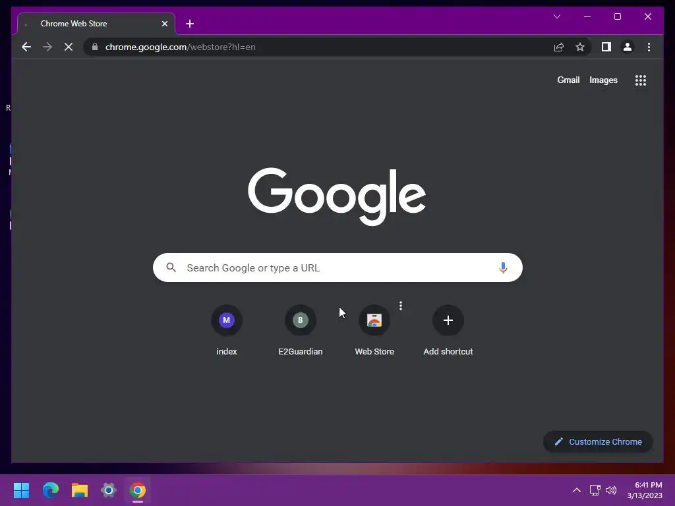The width and height of the screenshot is (675, 506).
Task: Add a new shortcut tile
Action: 448,330
